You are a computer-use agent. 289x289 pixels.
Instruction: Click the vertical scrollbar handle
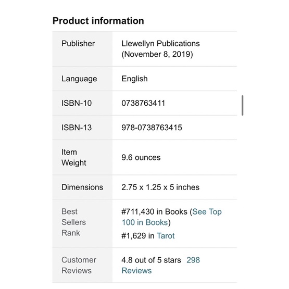(242, 105)
